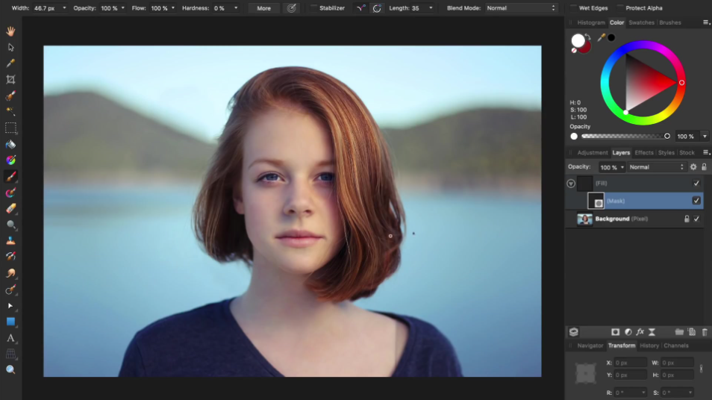The height and width of the screenshot is (400, 712).
Task: Click the Mask Layer icon in Layers footer
Action: click(x=615, y=332)
